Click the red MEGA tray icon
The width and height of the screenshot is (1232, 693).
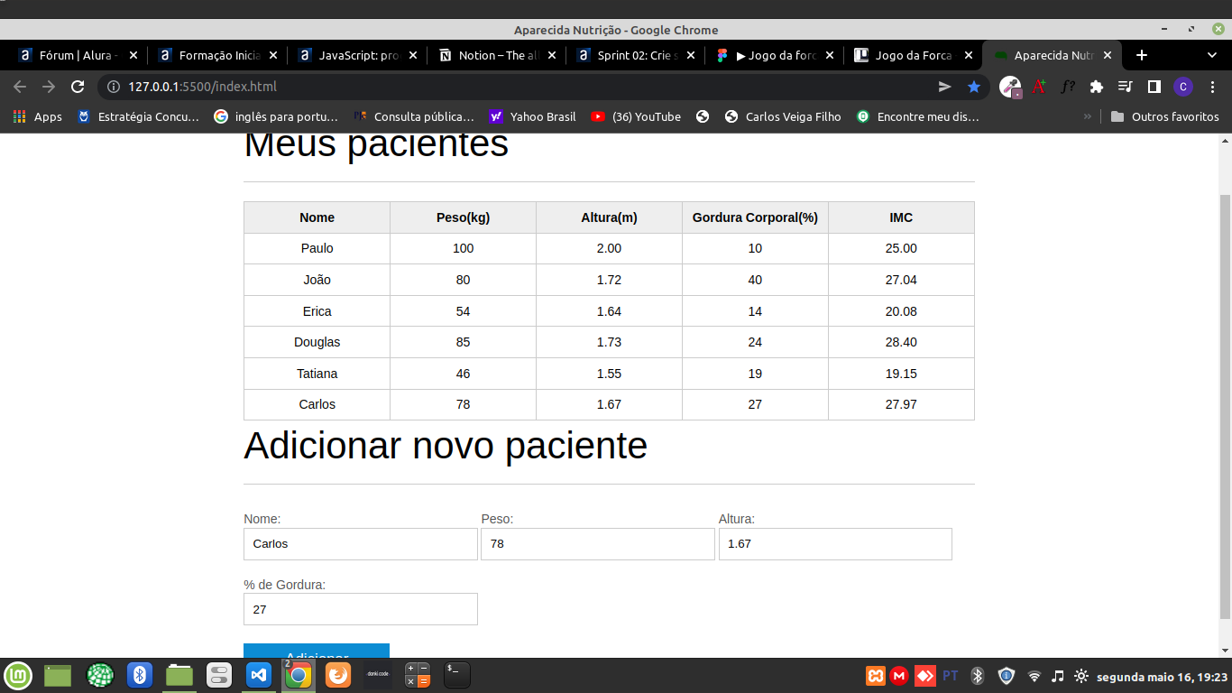coord(899,675)
